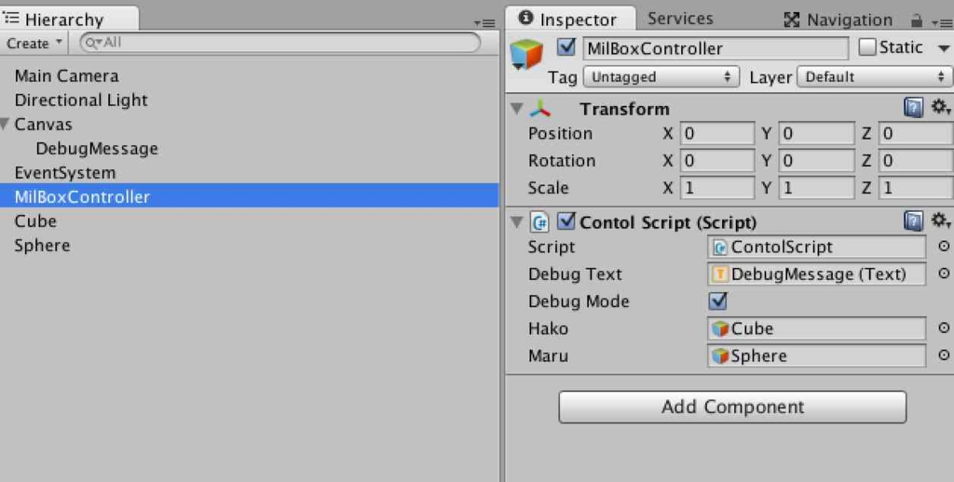The width and height of the screenshot is (954, 482).
Task: Click Scale Y value field
Action: (x=816, y=188)
